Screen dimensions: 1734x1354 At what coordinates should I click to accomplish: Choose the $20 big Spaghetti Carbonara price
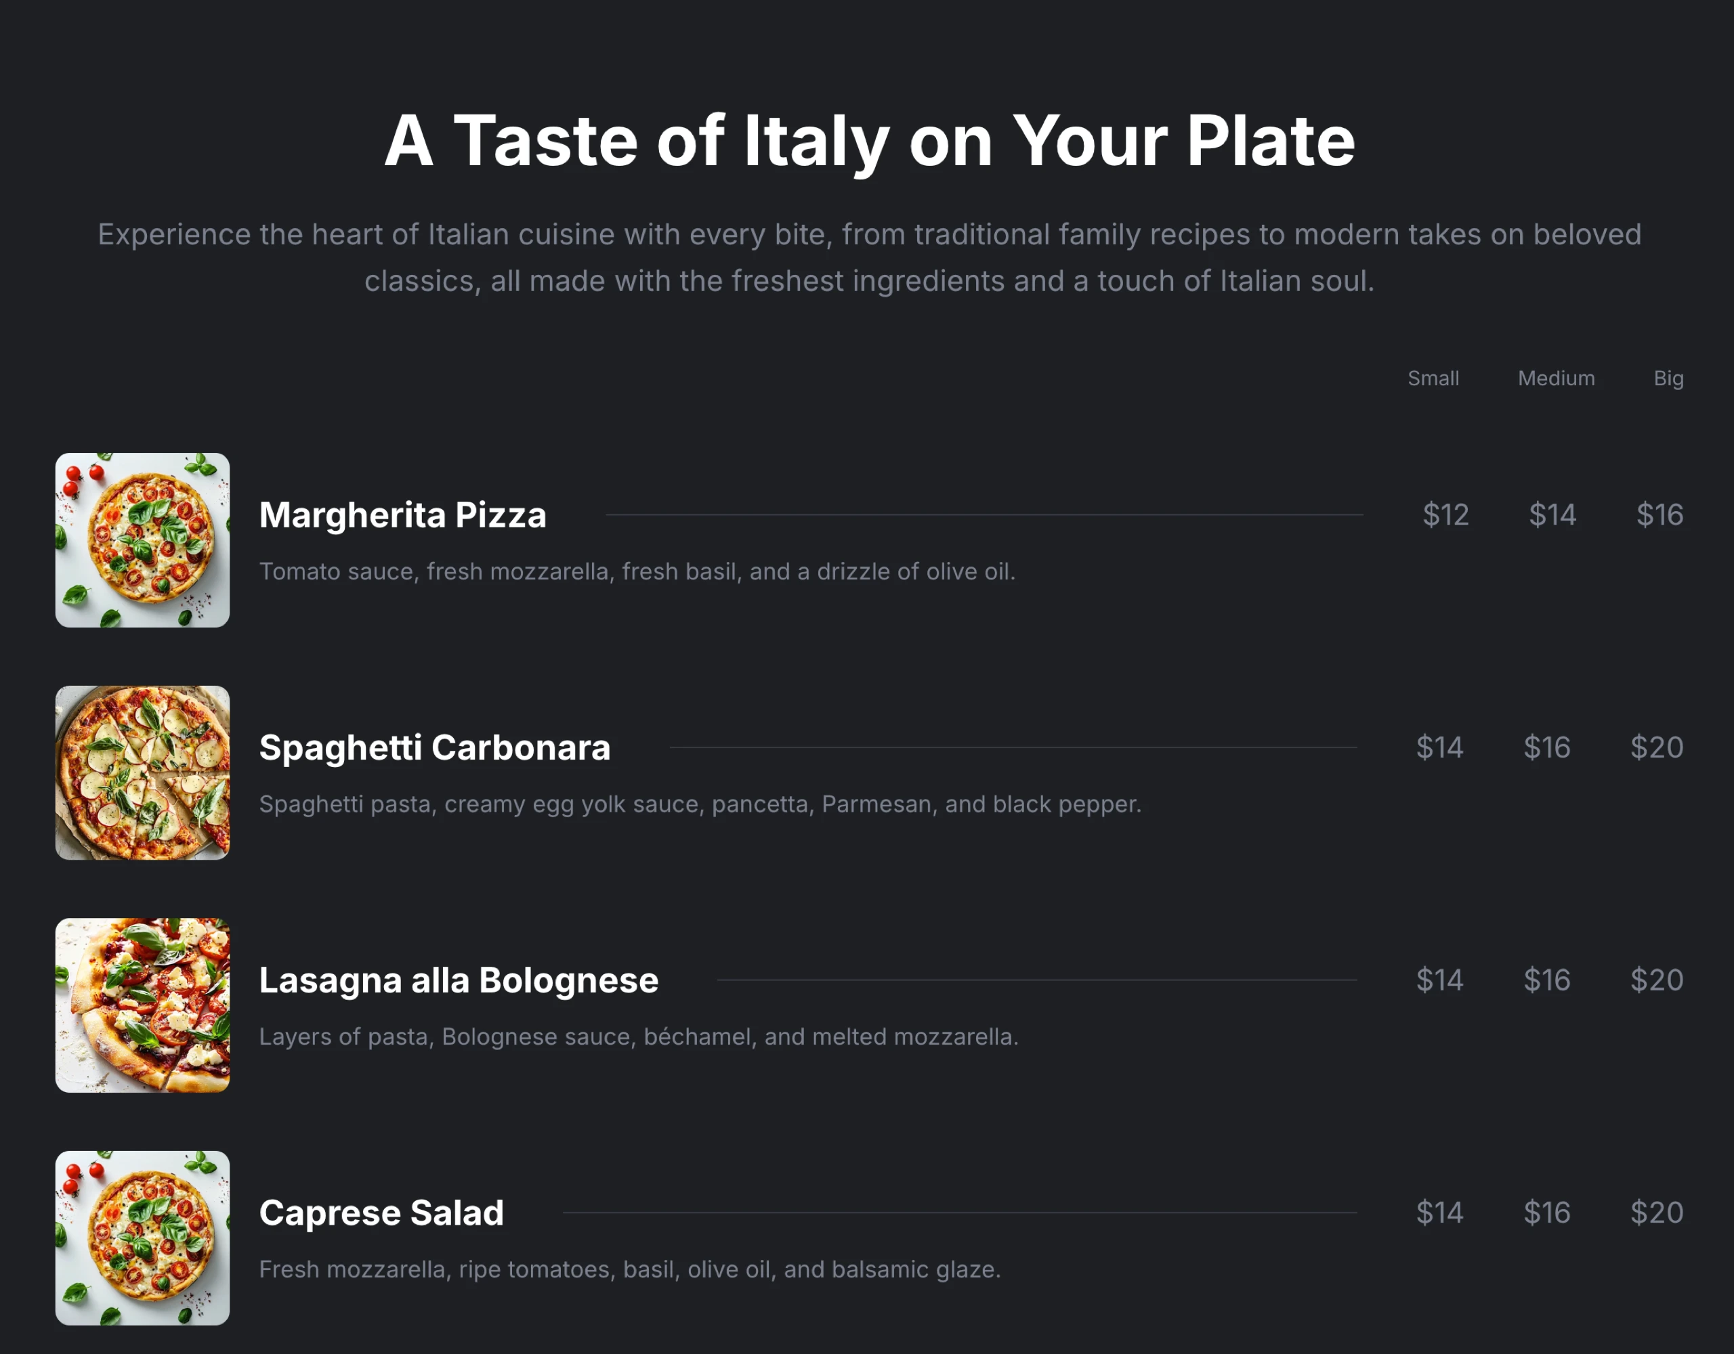tap(1656, 747)
